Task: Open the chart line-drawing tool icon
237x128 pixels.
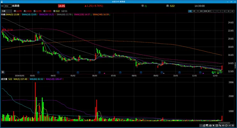Action: coord(201,125)
